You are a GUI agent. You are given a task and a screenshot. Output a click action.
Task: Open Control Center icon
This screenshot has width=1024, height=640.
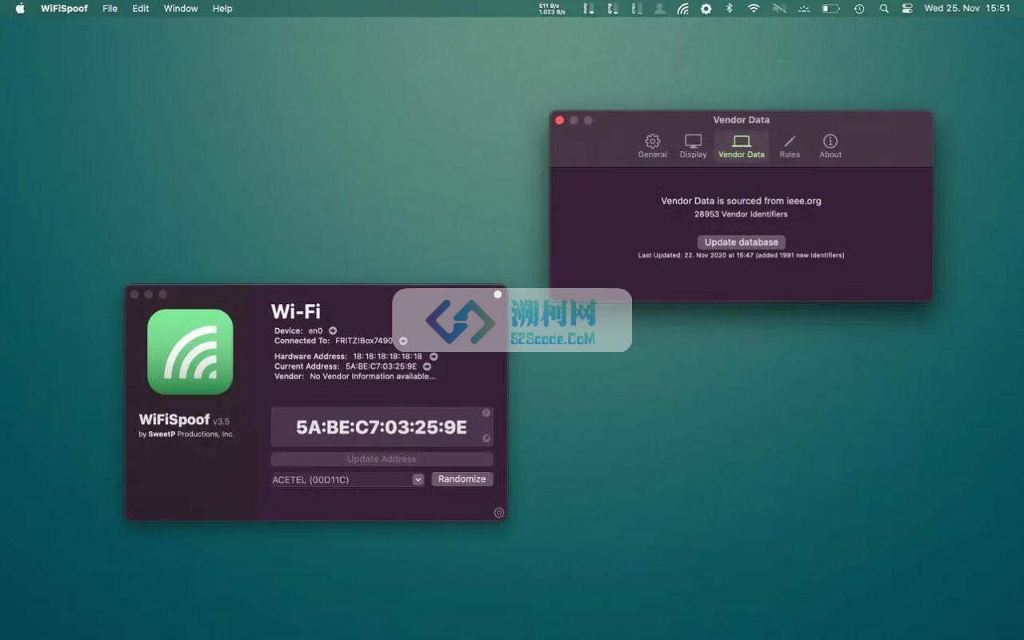[x=907, y=9]
